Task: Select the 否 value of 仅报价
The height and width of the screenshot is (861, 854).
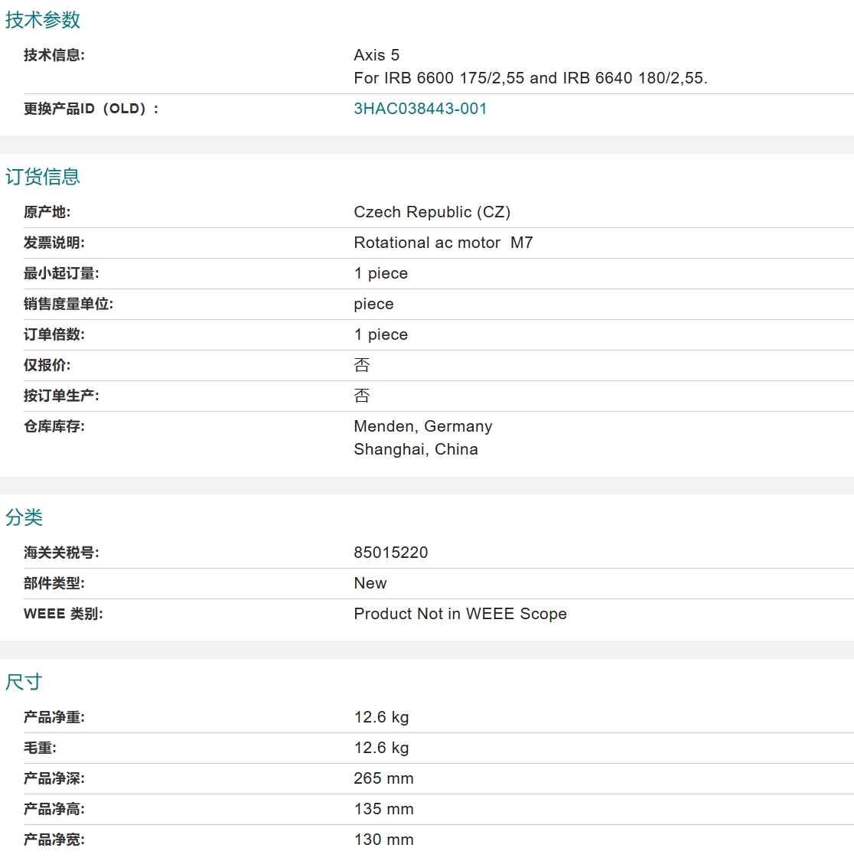Action: tap(362, 366)
